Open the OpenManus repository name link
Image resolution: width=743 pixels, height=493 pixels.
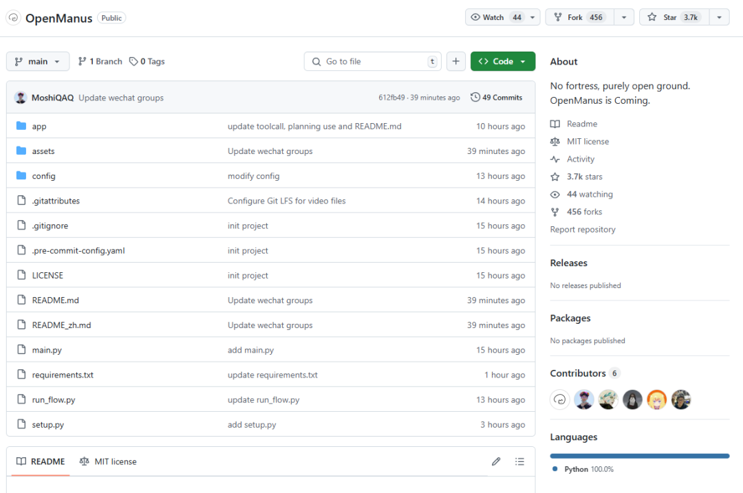pos(58,18)
